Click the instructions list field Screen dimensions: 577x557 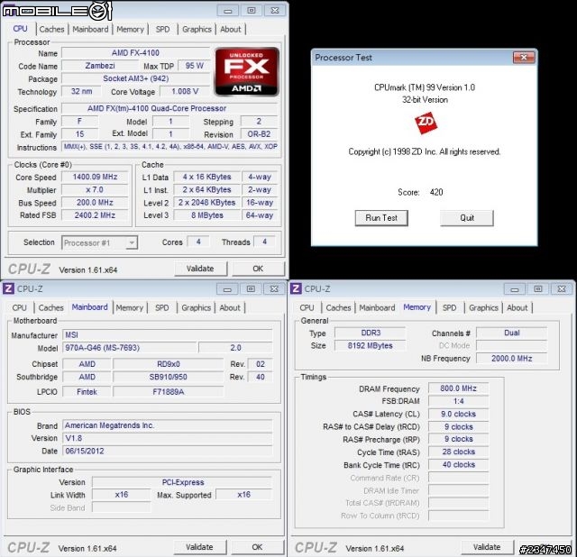[170, 147]
